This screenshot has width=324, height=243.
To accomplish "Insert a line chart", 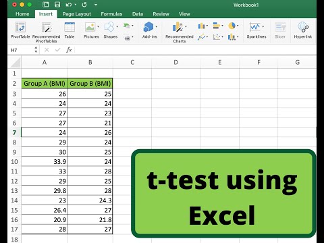I will pyautogui.click(x=201, y=36).
